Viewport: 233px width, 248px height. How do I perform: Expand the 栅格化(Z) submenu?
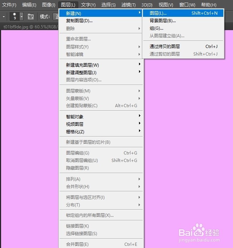tap(101, 132)
